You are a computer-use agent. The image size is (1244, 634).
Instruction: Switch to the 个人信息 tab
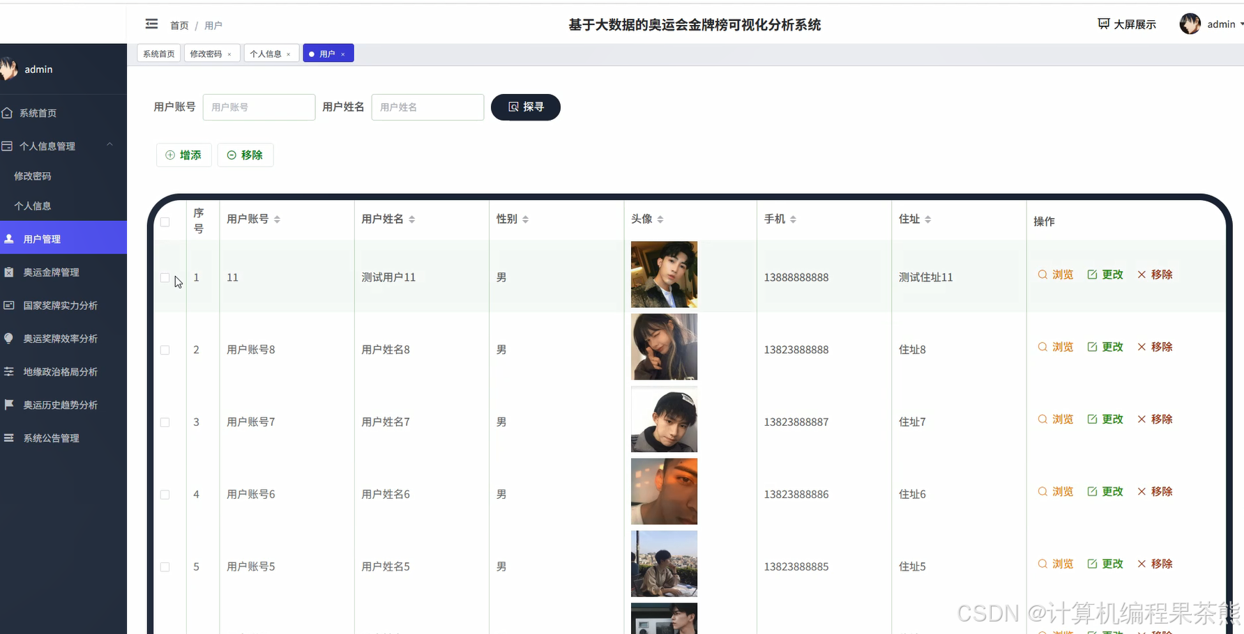click(266, 54)
